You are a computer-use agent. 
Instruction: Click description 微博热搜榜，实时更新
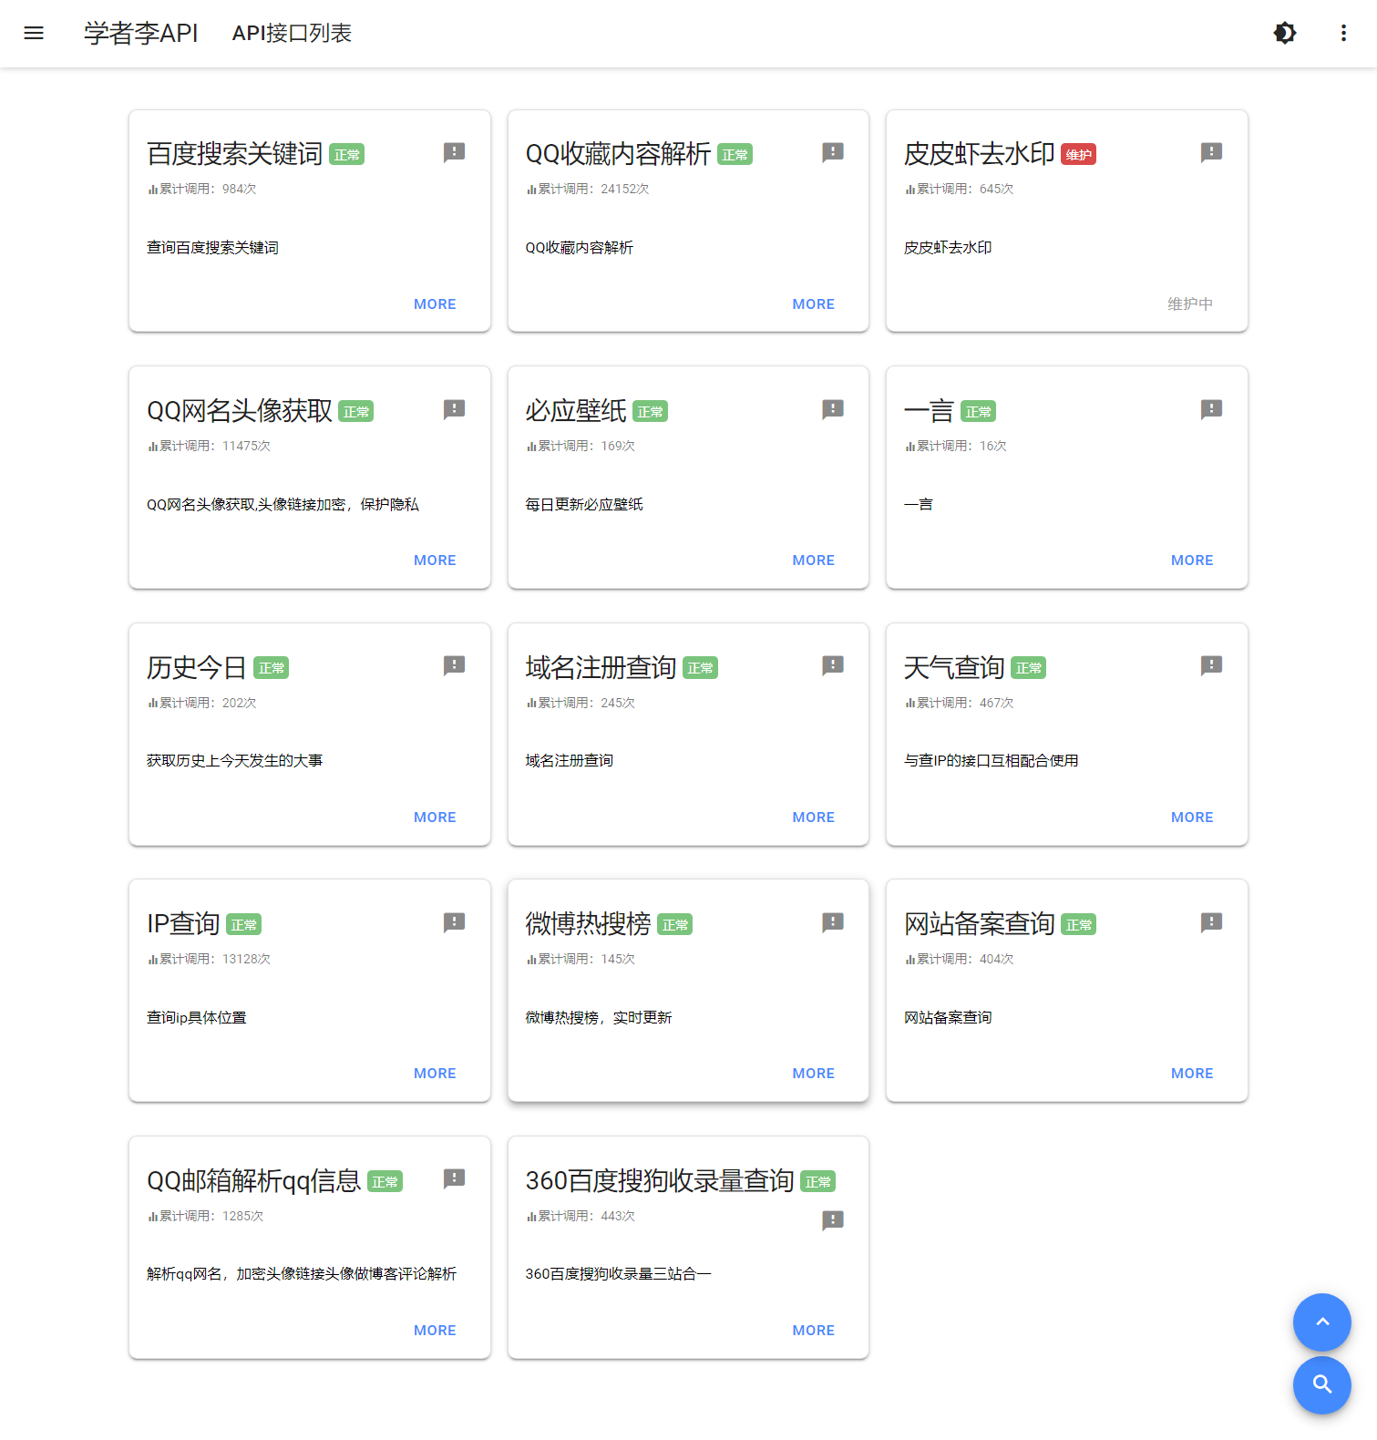point(599,1018)
